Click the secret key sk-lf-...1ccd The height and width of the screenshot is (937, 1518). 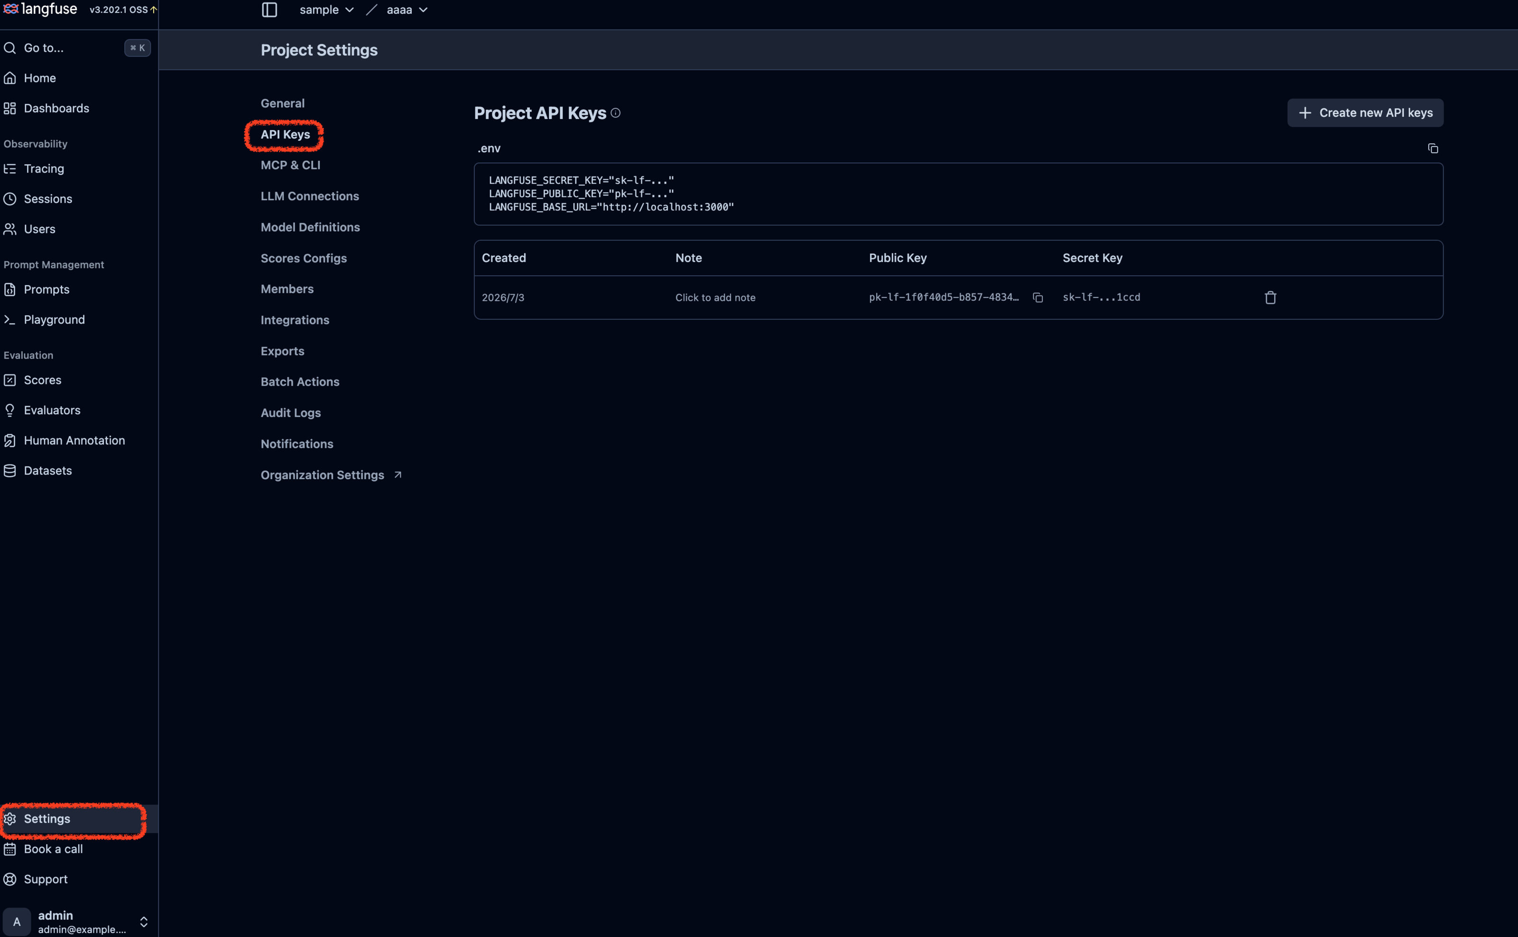pos(1101,297)
